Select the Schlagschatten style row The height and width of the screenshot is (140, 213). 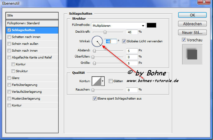(32, 30)
